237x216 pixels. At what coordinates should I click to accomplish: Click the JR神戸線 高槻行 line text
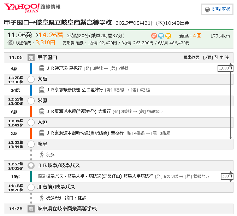pos(64,68)
